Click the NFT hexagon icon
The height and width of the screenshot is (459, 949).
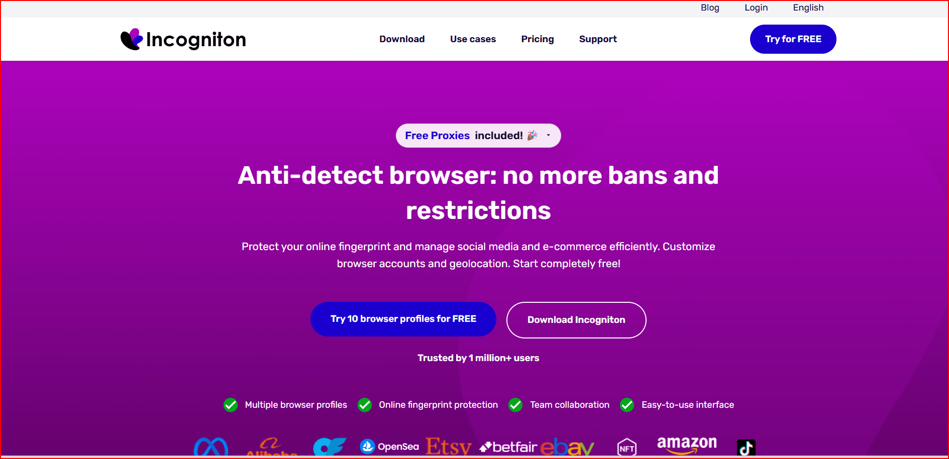coord(626,447)
